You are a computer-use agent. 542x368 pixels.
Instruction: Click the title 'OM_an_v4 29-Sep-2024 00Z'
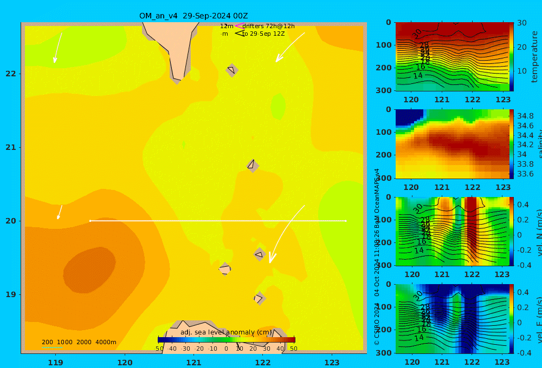point(193,16)
